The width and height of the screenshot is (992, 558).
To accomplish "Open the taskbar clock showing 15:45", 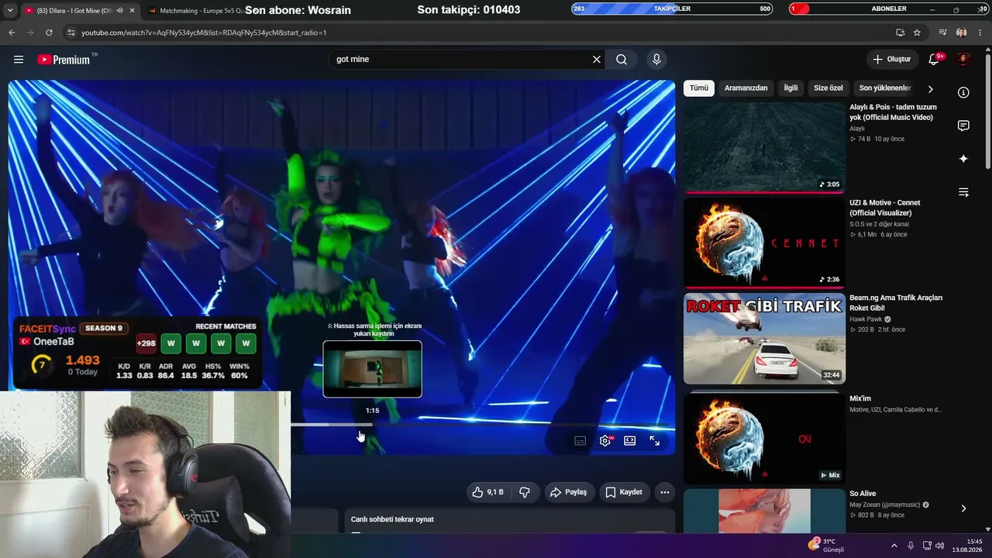I will point(968,545).
